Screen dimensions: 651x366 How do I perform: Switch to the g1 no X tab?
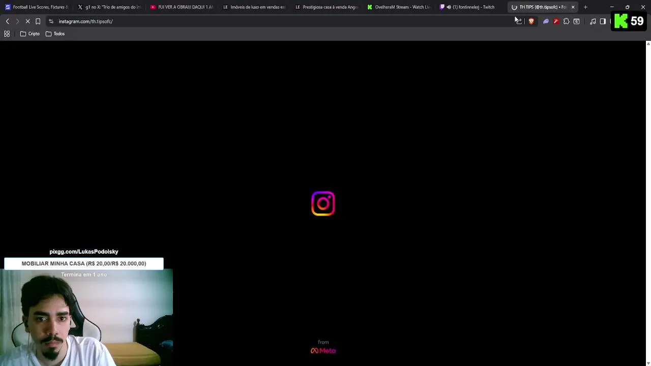[x=109, y=7]
